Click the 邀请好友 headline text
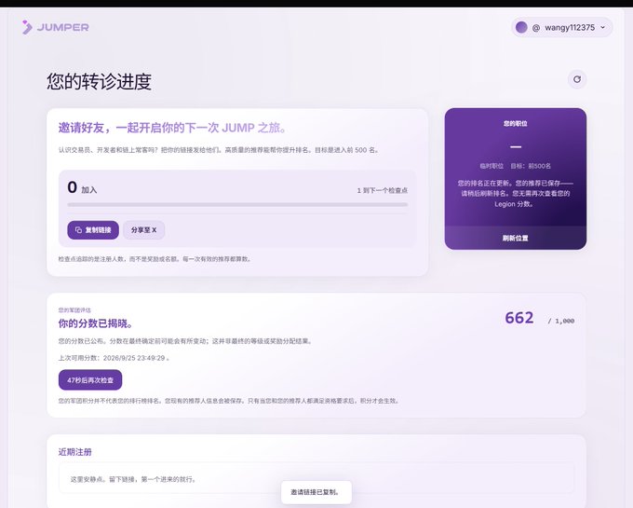Viewport: 633px width, 508px height. coord(173,128)
